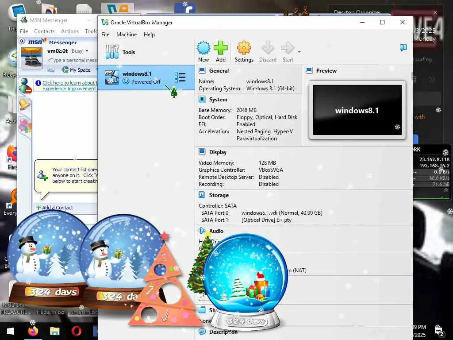Click the Graphics Controller VBoxSVGA value

[x=271, y=170]
